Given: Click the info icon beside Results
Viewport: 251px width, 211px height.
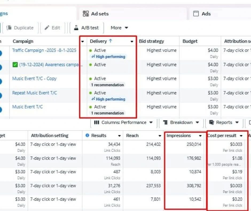Looking at the screenshot, I should click(x=87, y=135).
